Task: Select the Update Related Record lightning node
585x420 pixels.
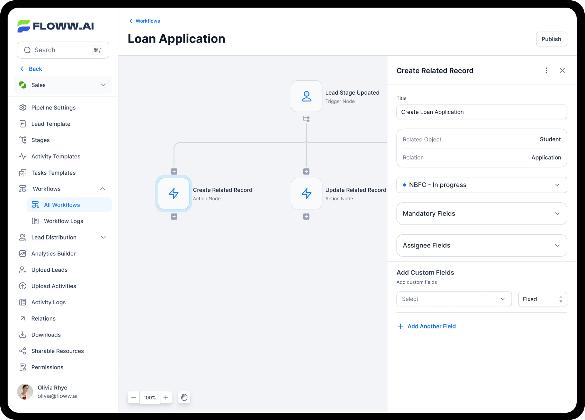Action: point(306,194)
